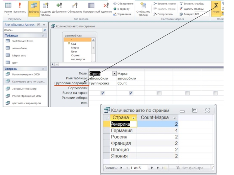234x175 pixels.
Task: Click the field list scroll up arrow
Action: tap(93, 40)
